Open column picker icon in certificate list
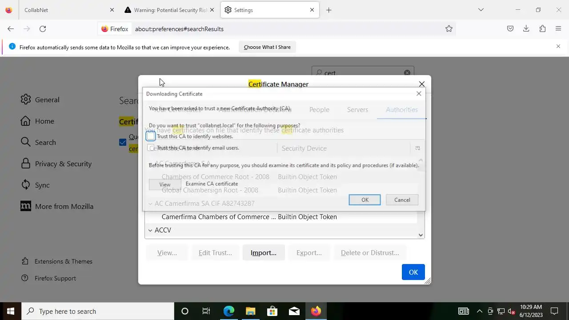The image size is (569, 320). point(417,148)
